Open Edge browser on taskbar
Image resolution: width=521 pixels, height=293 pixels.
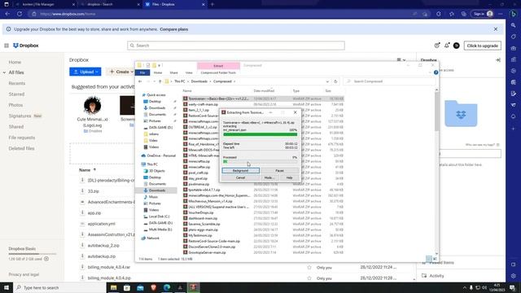[167, 287]
